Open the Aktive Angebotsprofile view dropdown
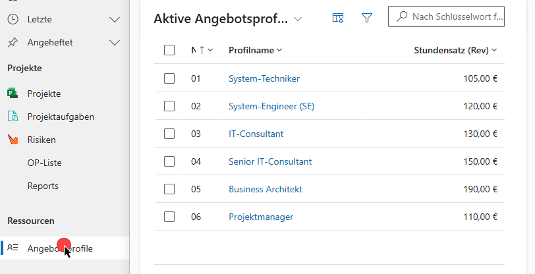This screenshot has width=535, height=274. point(298,19)
